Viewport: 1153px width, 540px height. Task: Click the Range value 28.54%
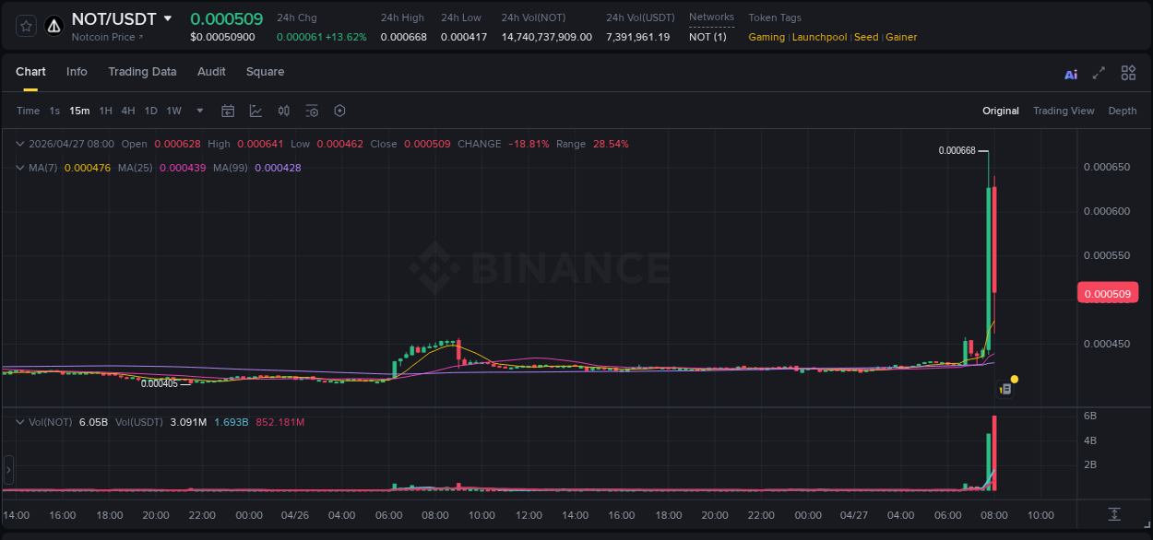pos(611,144)
